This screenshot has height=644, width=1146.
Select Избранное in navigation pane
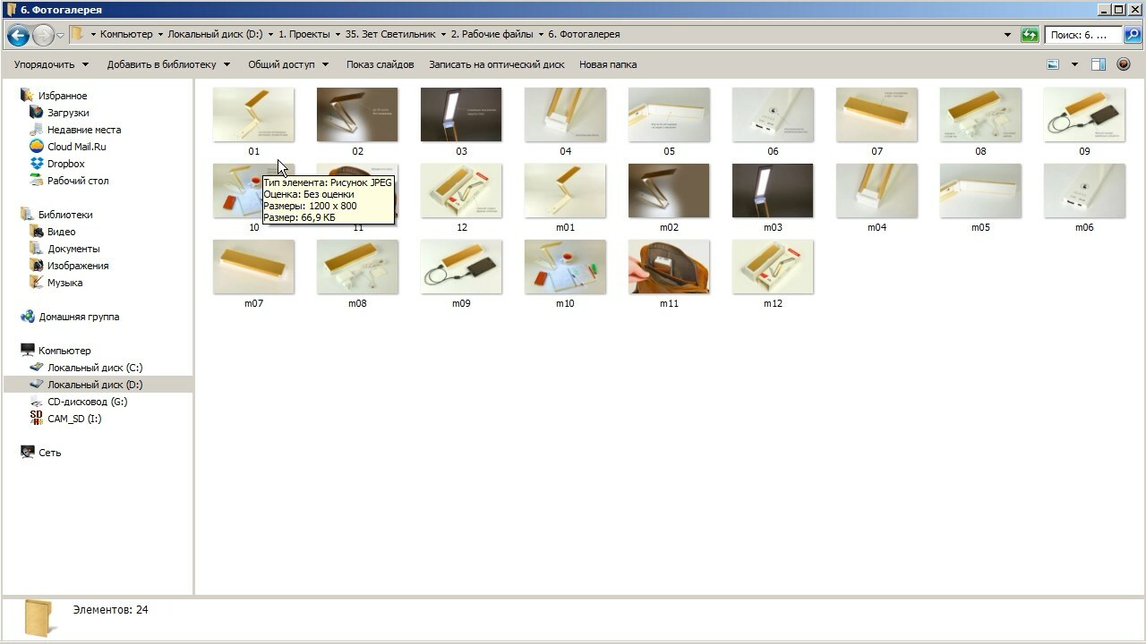[x=63, y=96]
